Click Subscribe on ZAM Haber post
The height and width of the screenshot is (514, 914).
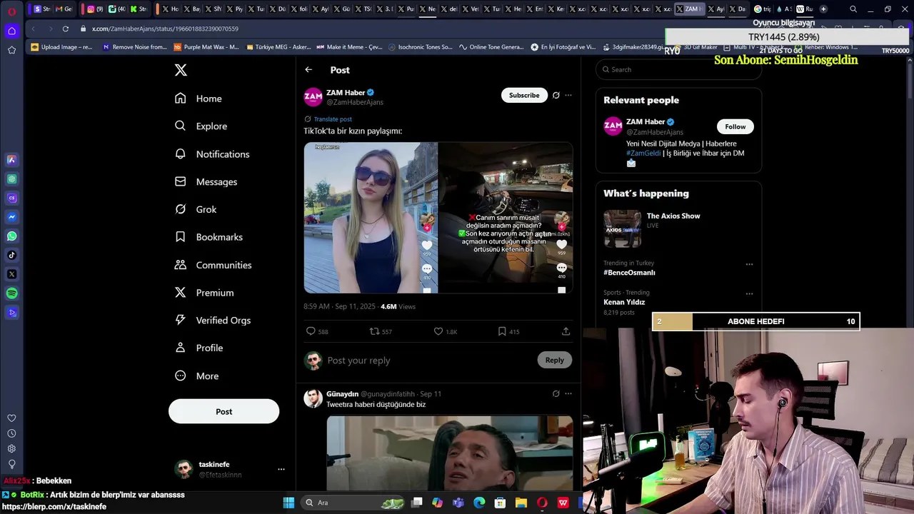[524, 95]
